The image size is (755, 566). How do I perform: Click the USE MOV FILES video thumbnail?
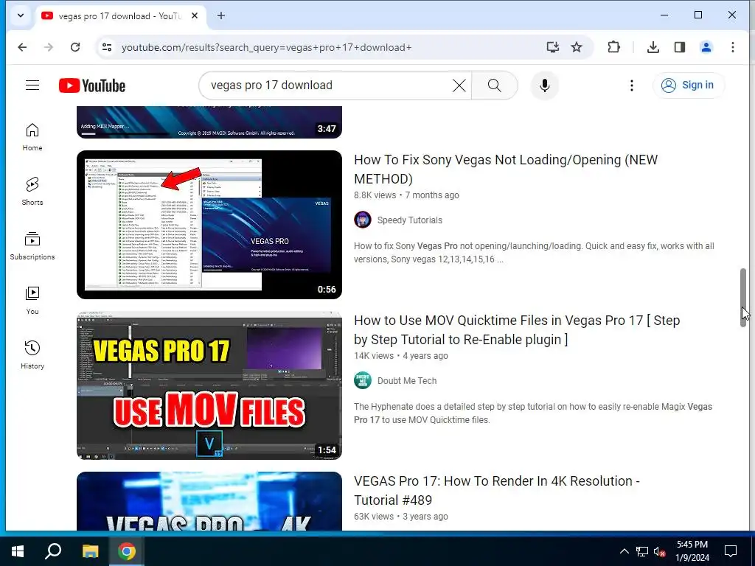[x=209, y=385]
